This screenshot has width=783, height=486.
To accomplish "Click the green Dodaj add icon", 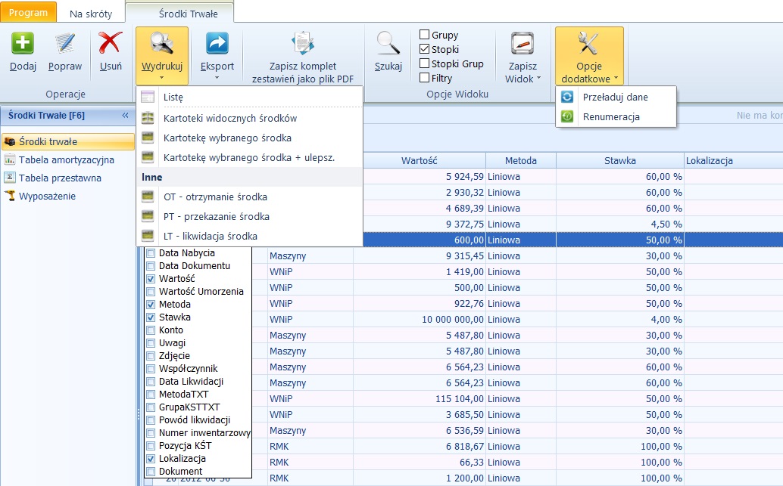I will [x=23, y=44].
